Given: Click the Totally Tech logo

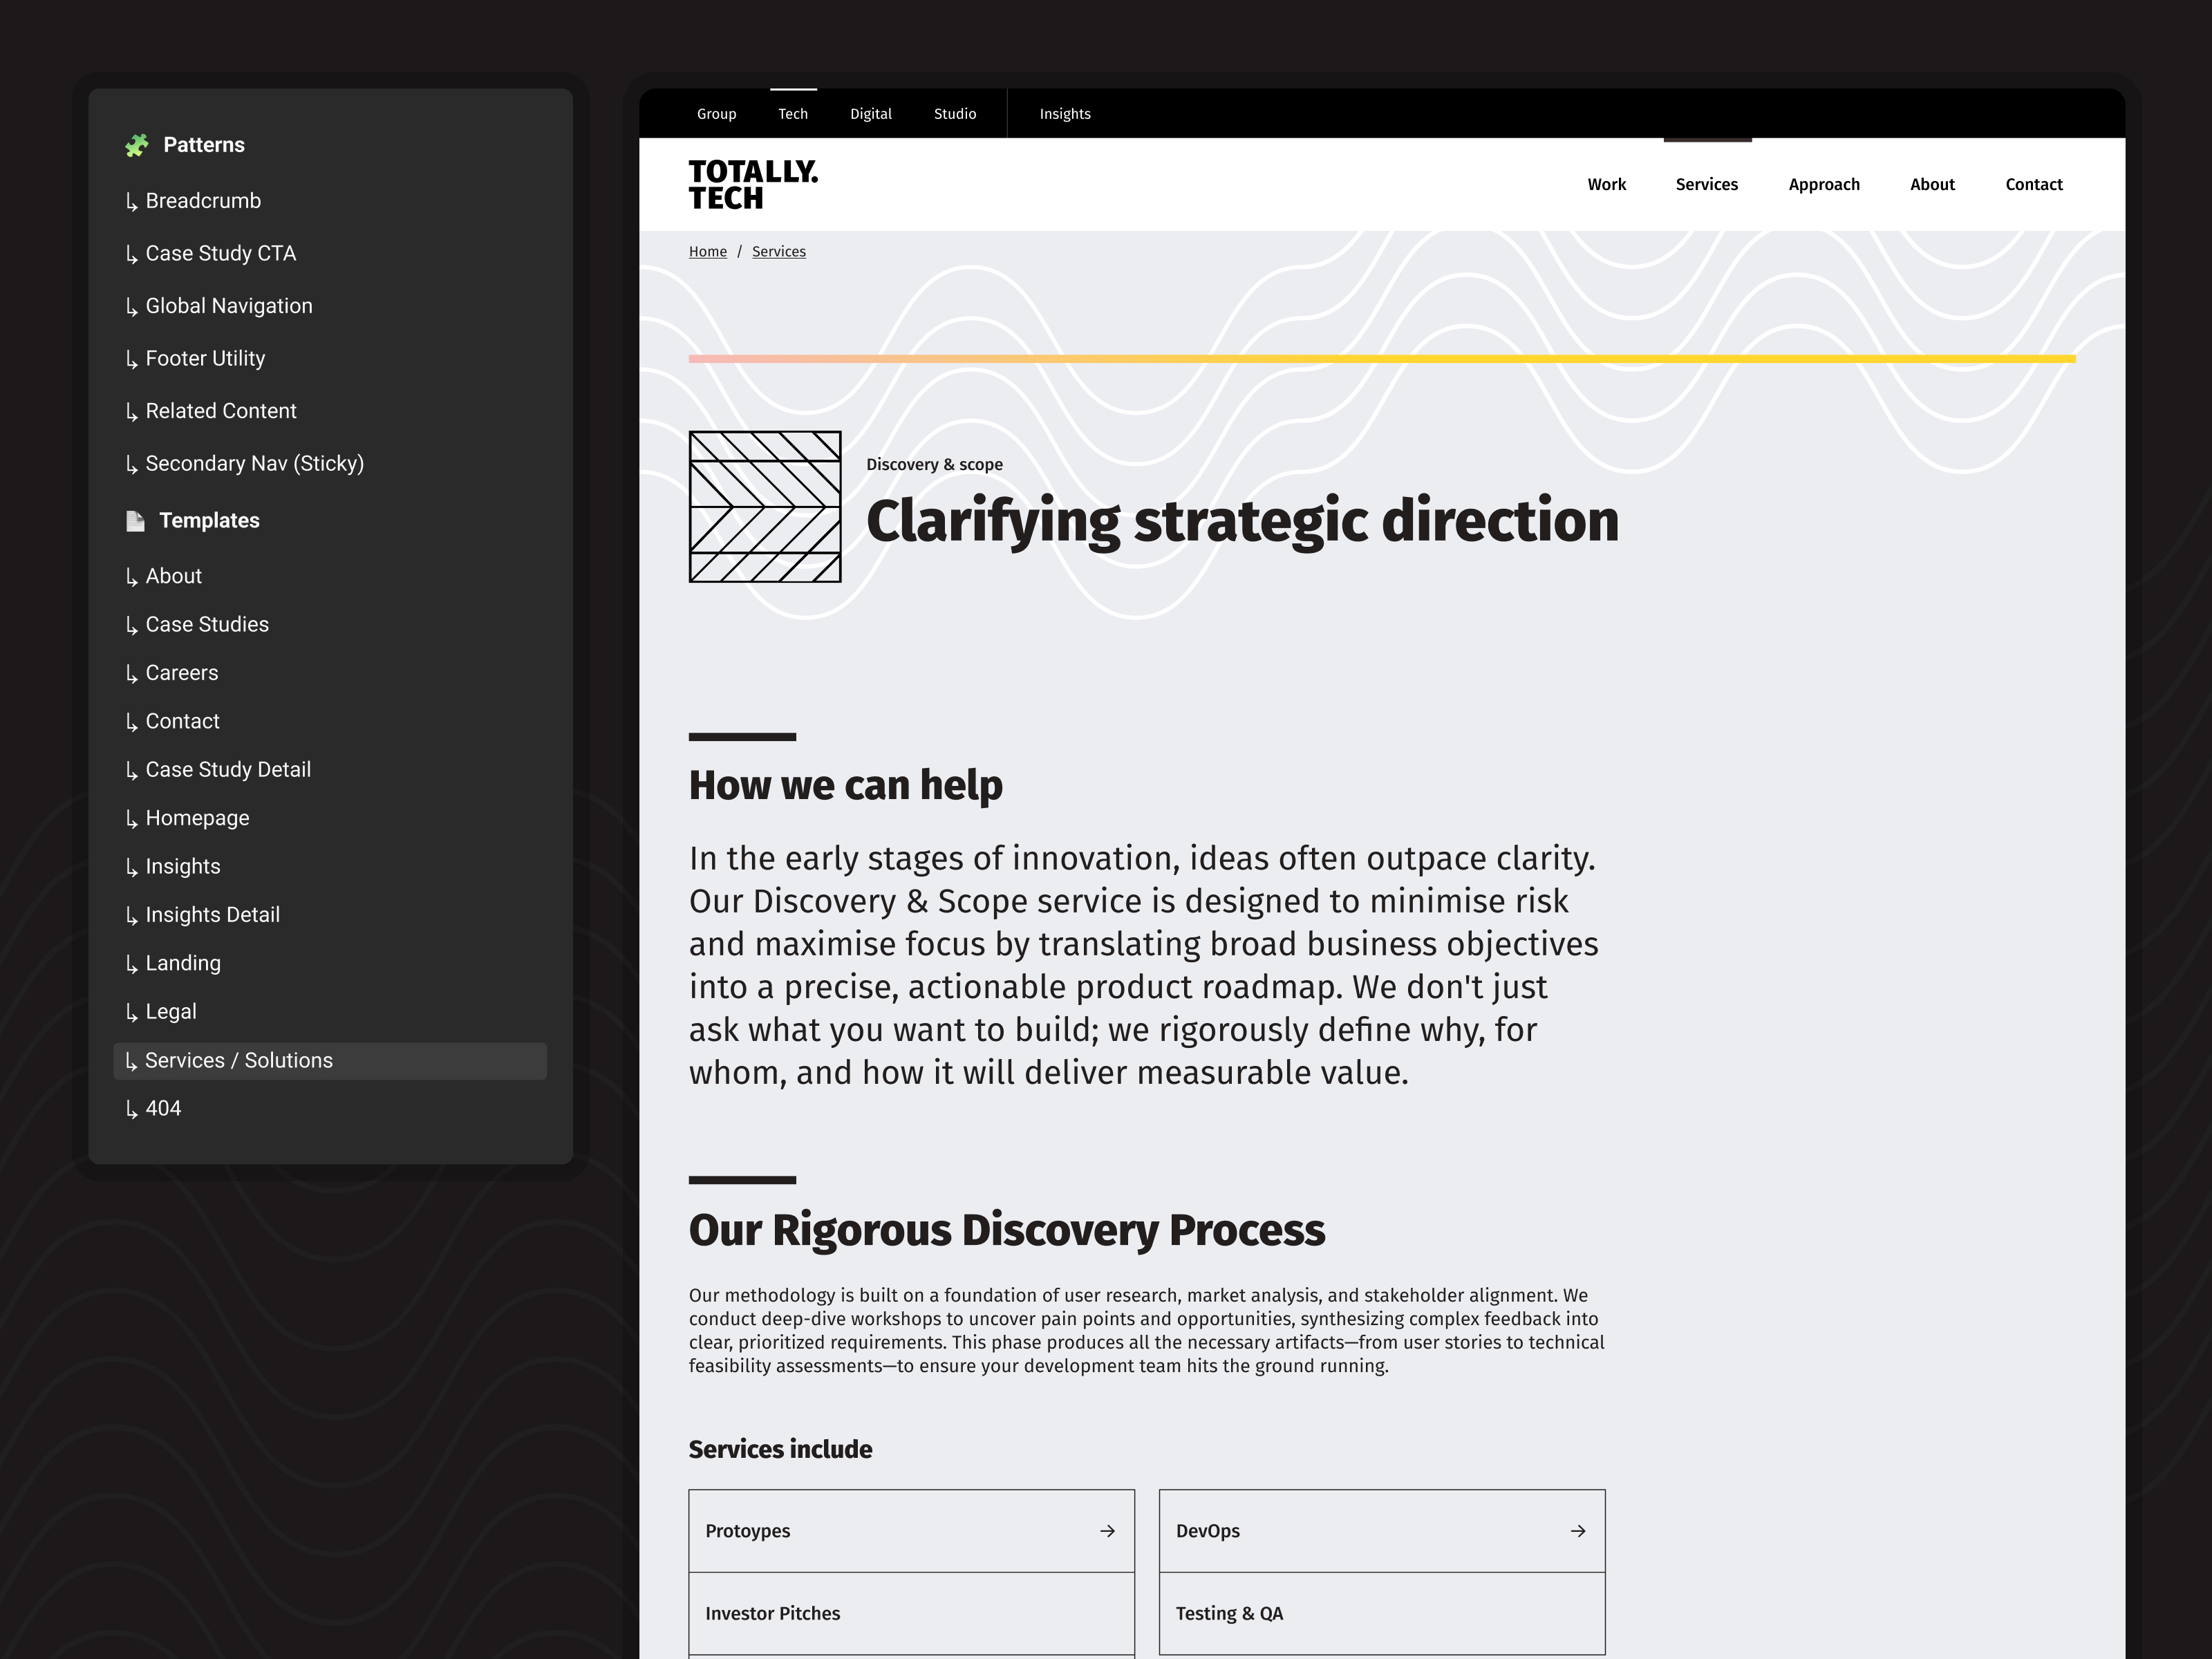Looking at the screenshot, I should point(753,185).
